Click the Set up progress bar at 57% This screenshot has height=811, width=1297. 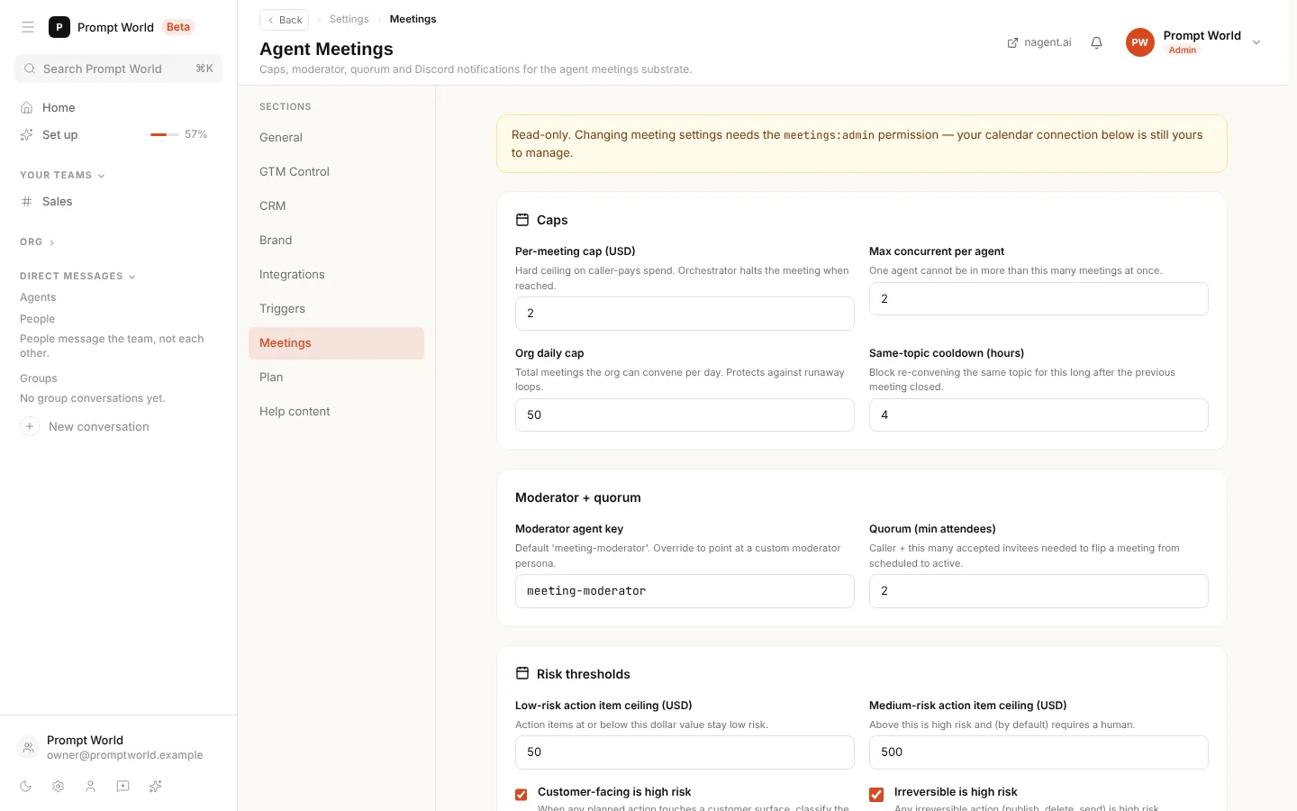click(164, 134)
